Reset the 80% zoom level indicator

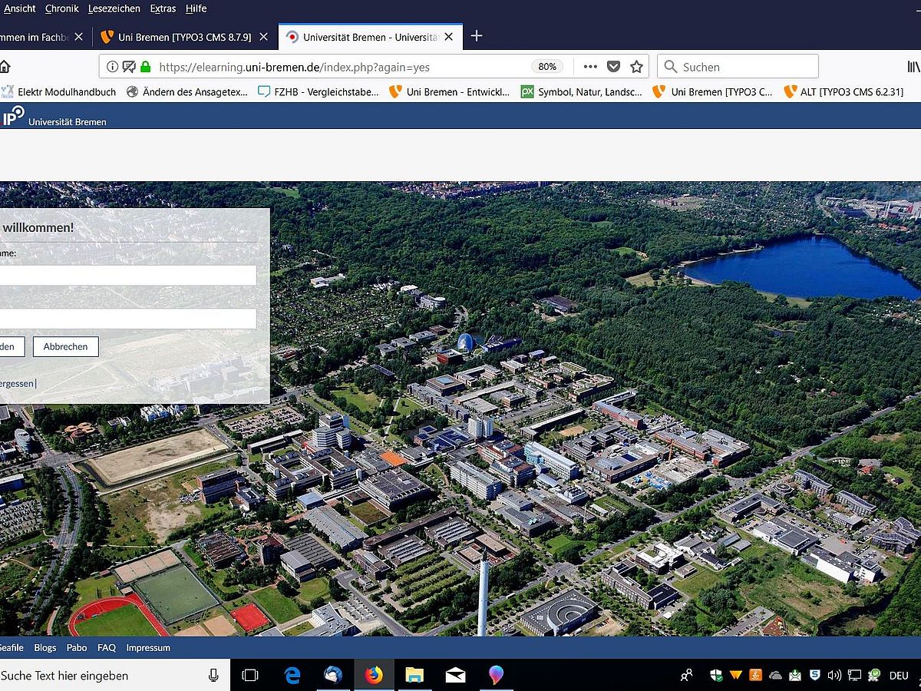pyautogui.click(x=547, y=67)
